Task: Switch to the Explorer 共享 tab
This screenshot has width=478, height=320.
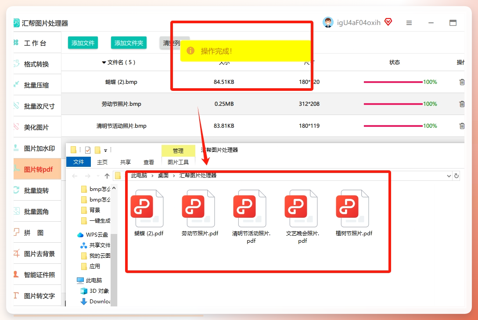Action: click(x=125, y=162)
